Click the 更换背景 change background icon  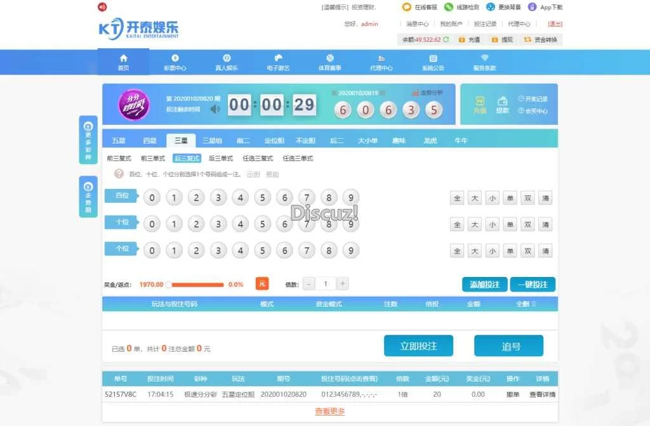(491, 7)
